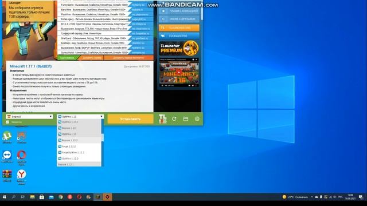This screenshot has width=367, height=206.
Task: Open the Windows Start menu
Action: [4, 197]
